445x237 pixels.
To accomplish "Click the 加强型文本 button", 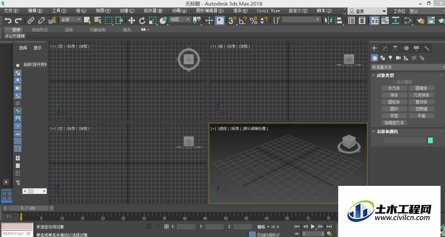I will (394, 122).
